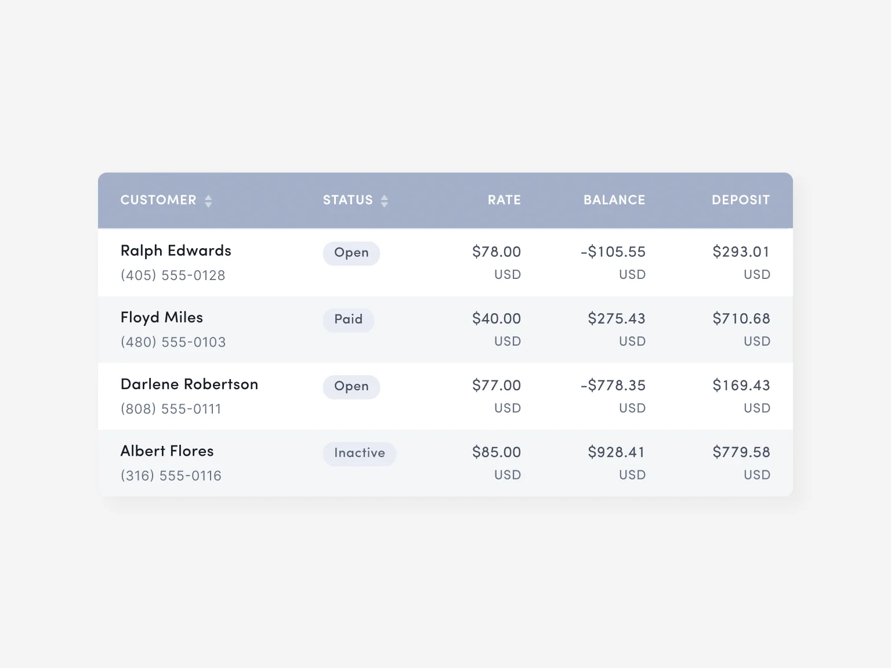Click the ascending arrow on CUSTOMER sorter
The height and width of the screenshot is (668, 891).
[x=208, y=197]
